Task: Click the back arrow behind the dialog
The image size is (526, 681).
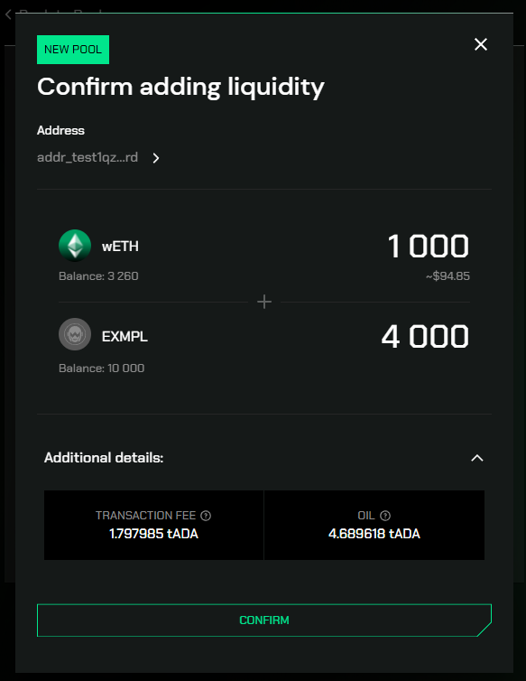Action: 8,14
